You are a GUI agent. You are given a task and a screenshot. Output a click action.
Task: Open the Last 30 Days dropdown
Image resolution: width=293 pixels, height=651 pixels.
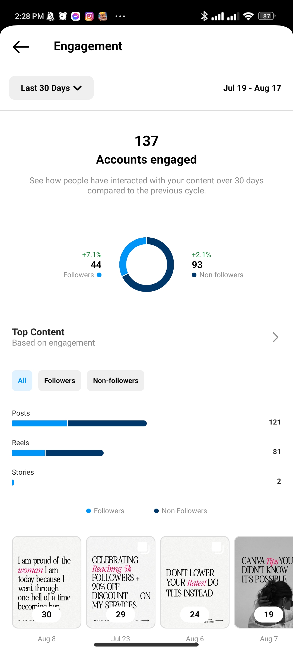[x=51, y=88]
